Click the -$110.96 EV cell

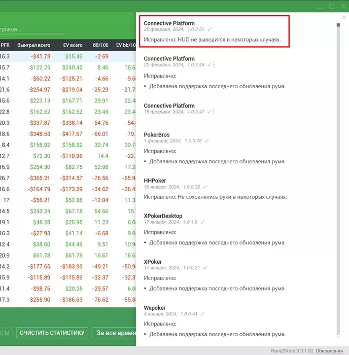click(71, 156)
